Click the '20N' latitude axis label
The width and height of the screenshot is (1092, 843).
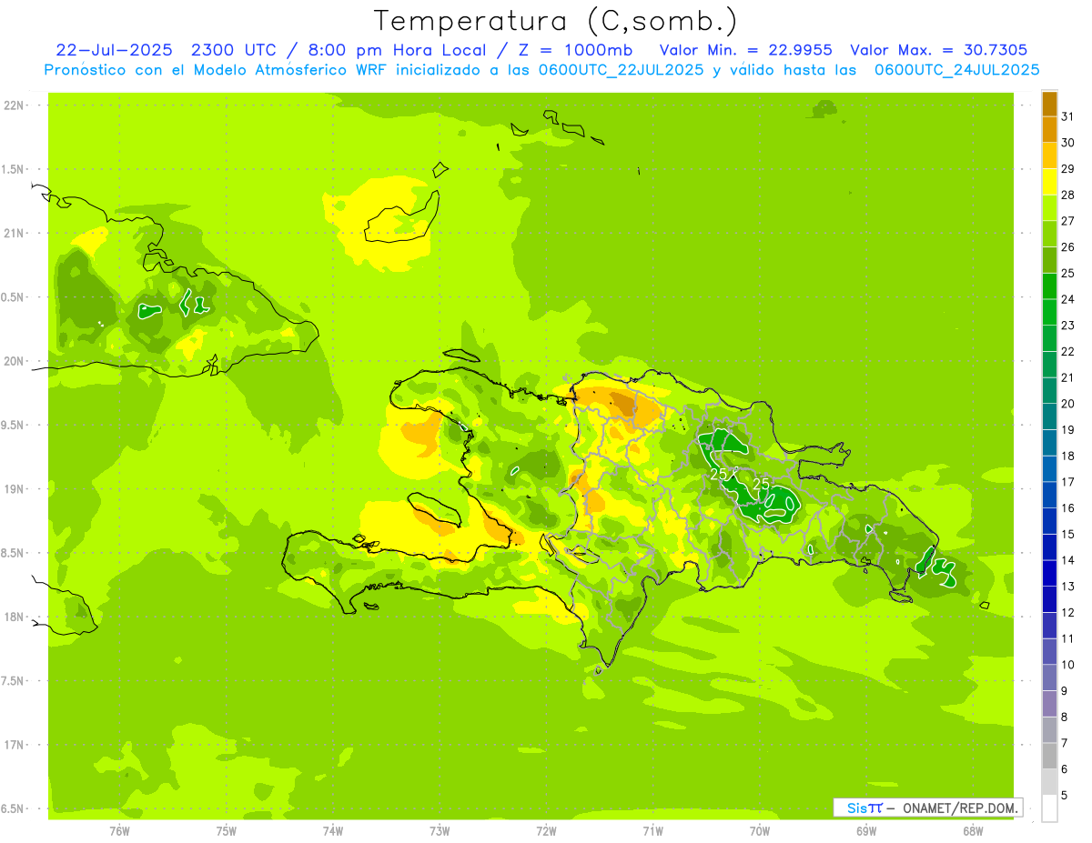pyautogui.click(x=14, y=361)
